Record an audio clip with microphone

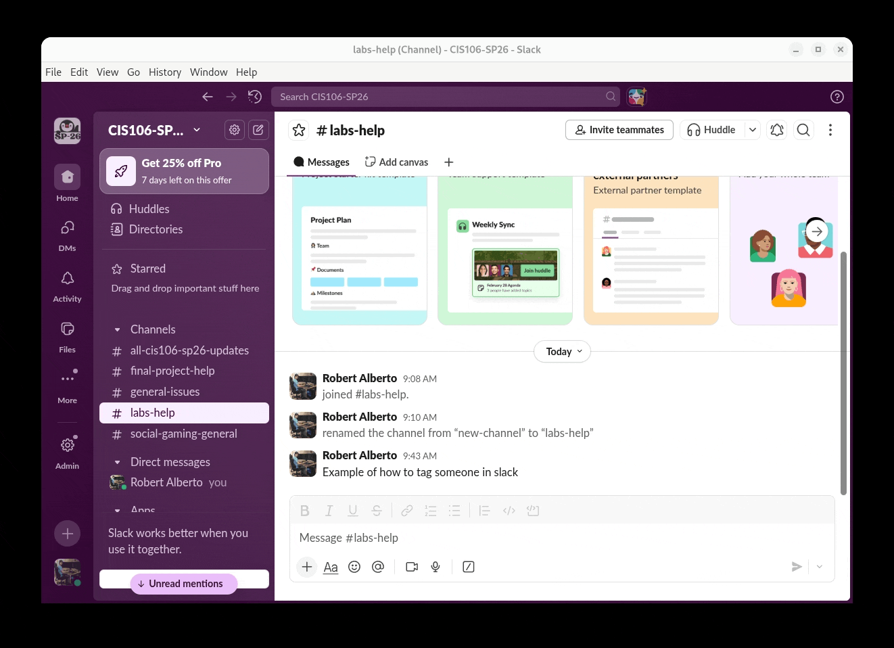pyautogui.click(x=436, y=567)
